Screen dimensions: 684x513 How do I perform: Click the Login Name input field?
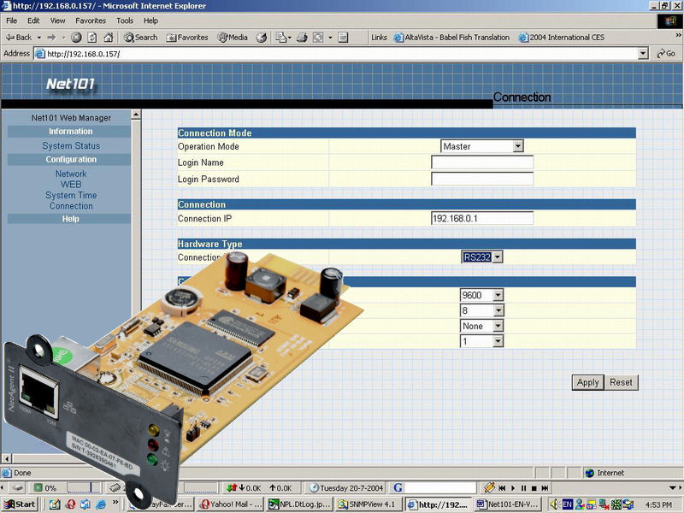pos(481,162)
